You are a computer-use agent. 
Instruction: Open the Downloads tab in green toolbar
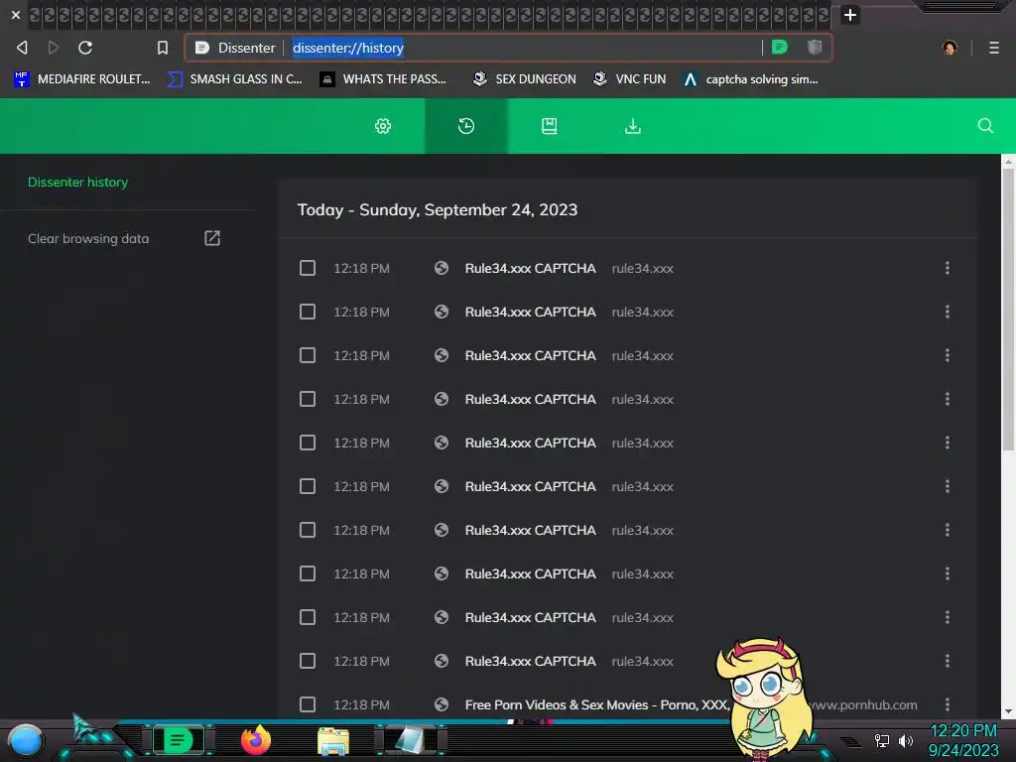(x=633, y=126)
